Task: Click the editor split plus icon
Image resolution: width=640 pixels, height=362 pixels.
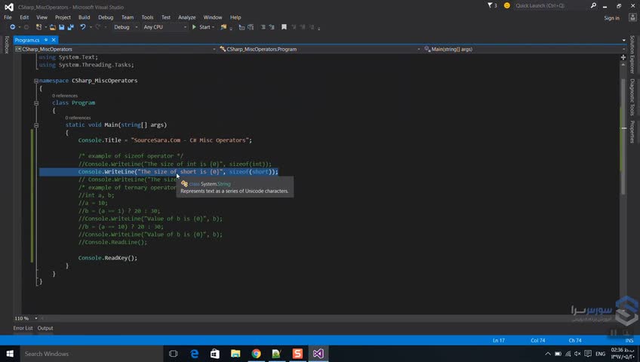Action: tap(623, 57)
